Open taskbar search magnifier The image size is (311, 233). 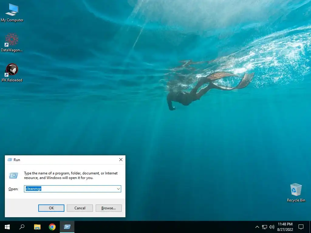[22, 227]
